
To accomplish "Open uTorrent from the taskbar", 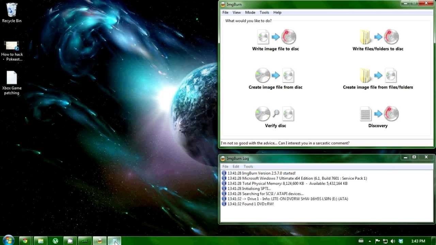I will tap(55, 241).
